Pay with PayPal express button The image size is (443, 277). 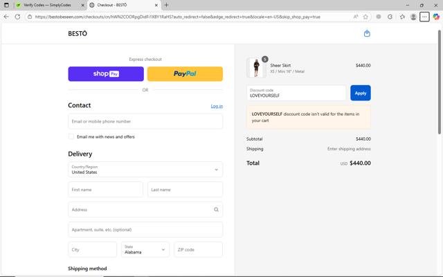[x=185, y=74]
